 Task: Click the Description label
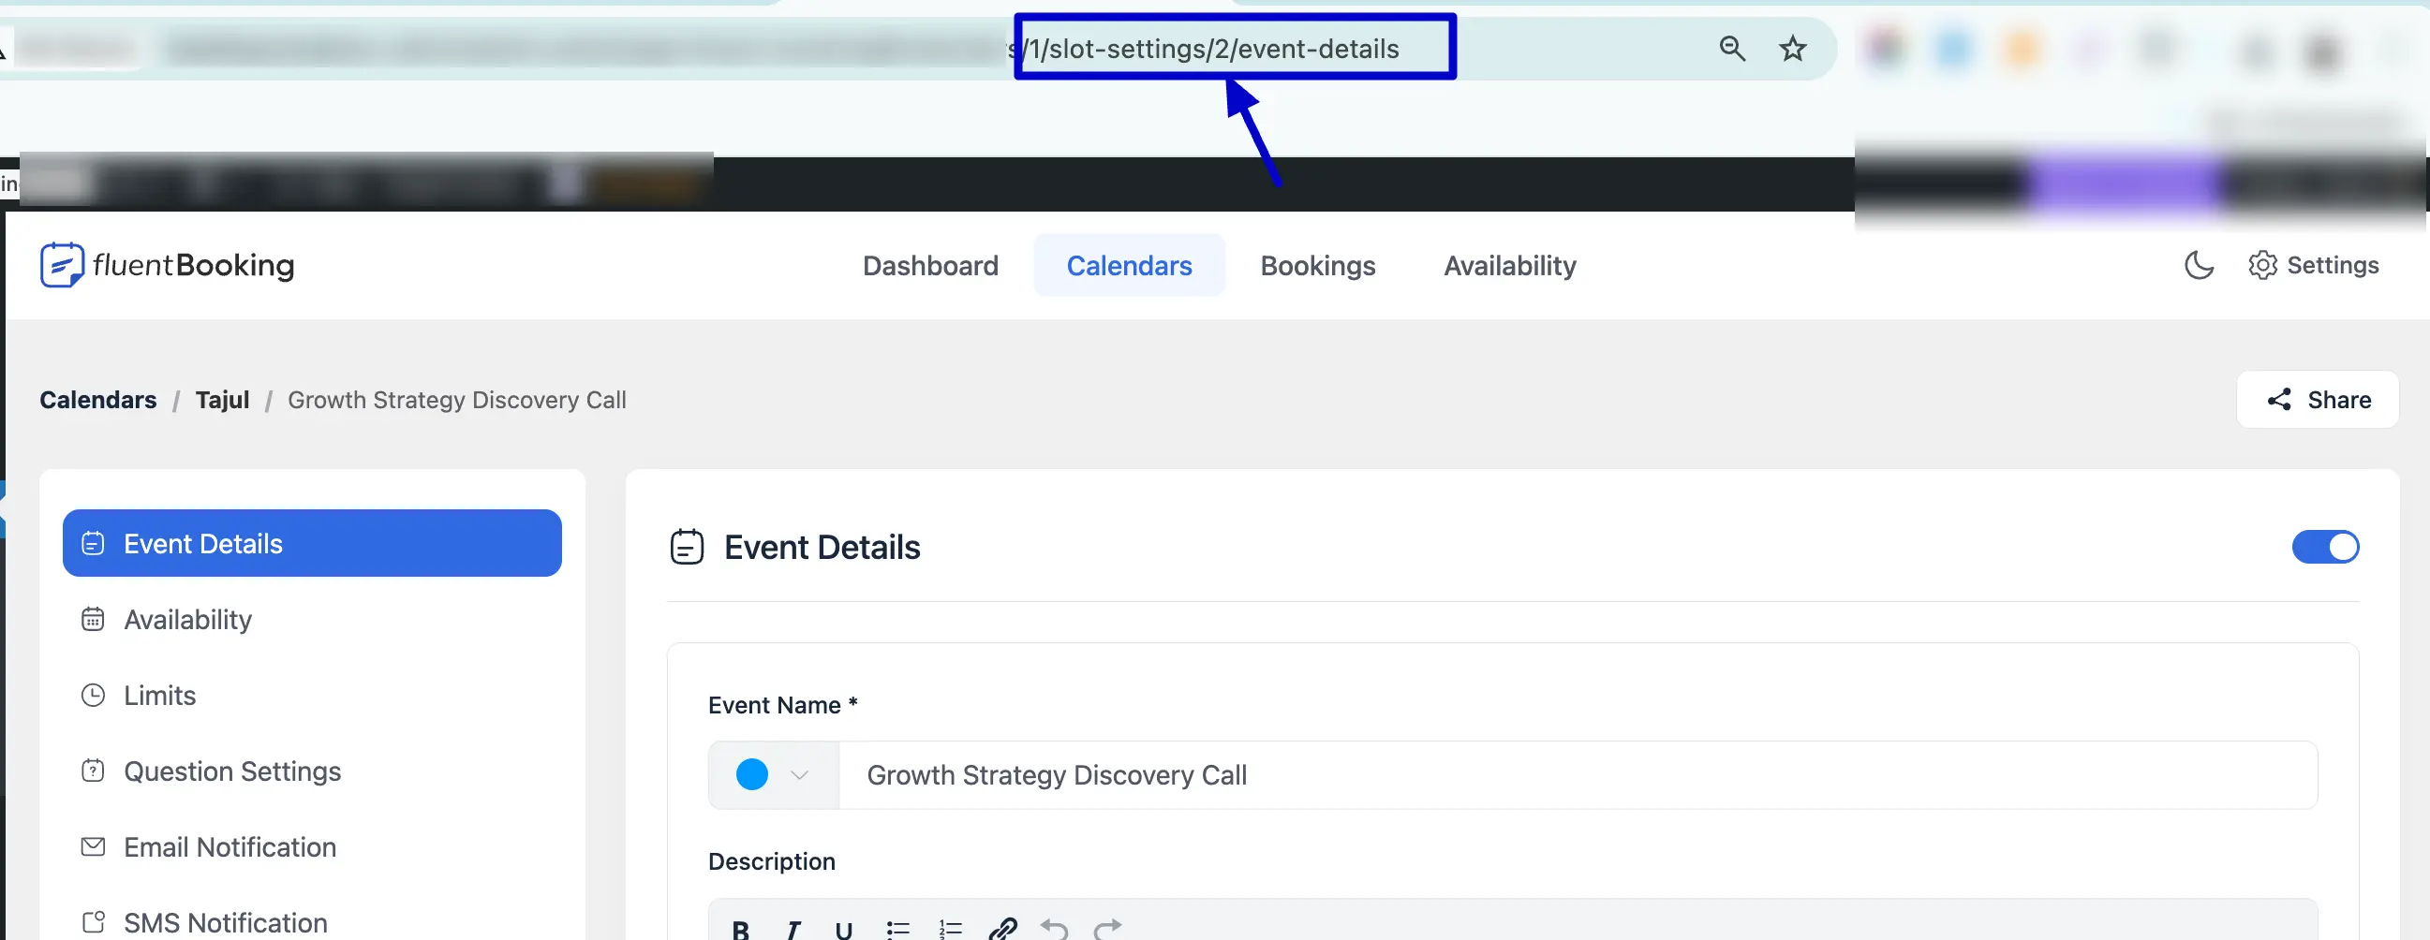[x=772, y=861]
